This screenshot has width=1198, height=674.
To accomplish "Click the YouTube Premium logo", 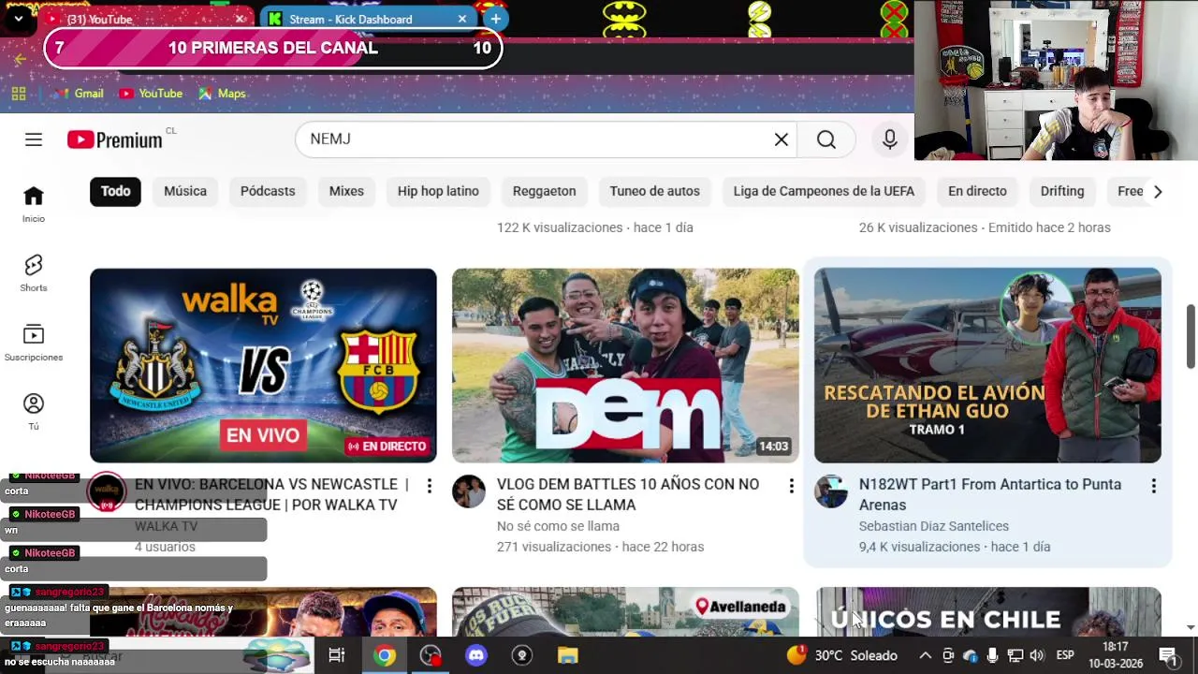I will [x=115, y=139].
